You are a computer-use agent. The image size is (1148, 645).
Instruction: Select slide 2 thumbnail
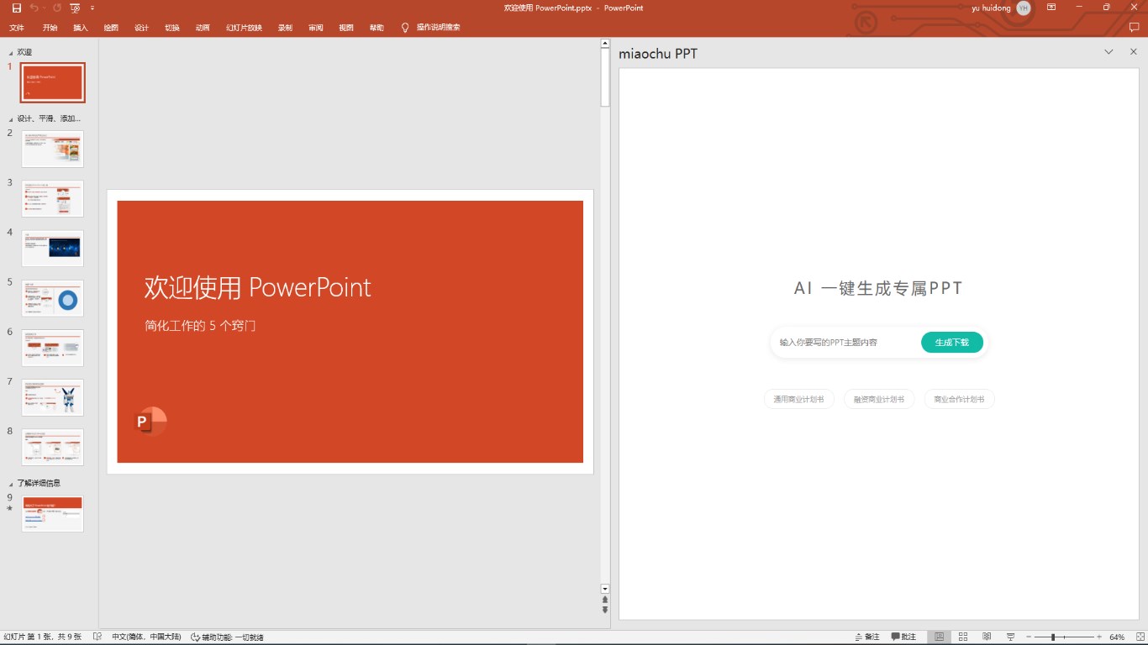point(53,149)
